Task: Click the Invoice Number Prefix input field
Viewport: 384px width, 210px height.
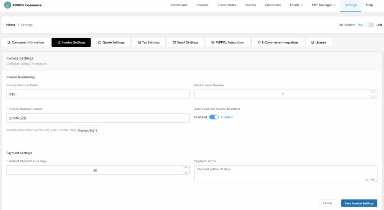Action: point(98,94)
